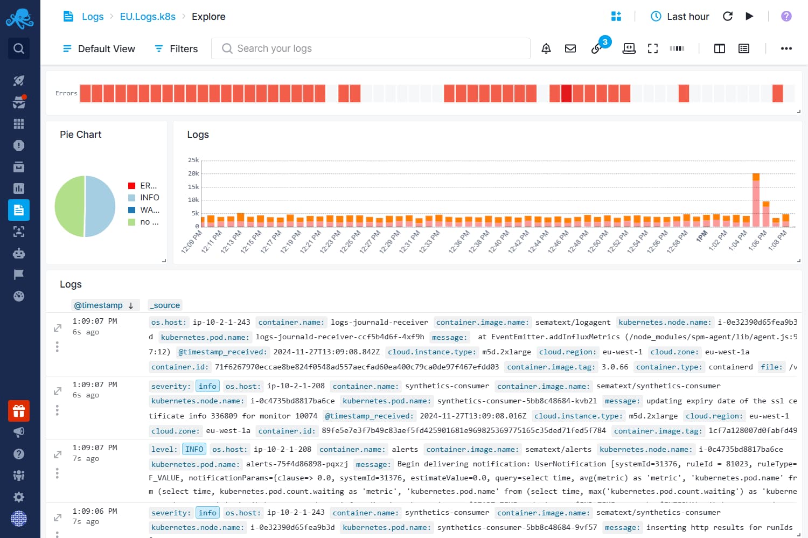Viewport: 808px width, 538px height.
Task: Click the red gift promotion icon
Action: point(19,411)
